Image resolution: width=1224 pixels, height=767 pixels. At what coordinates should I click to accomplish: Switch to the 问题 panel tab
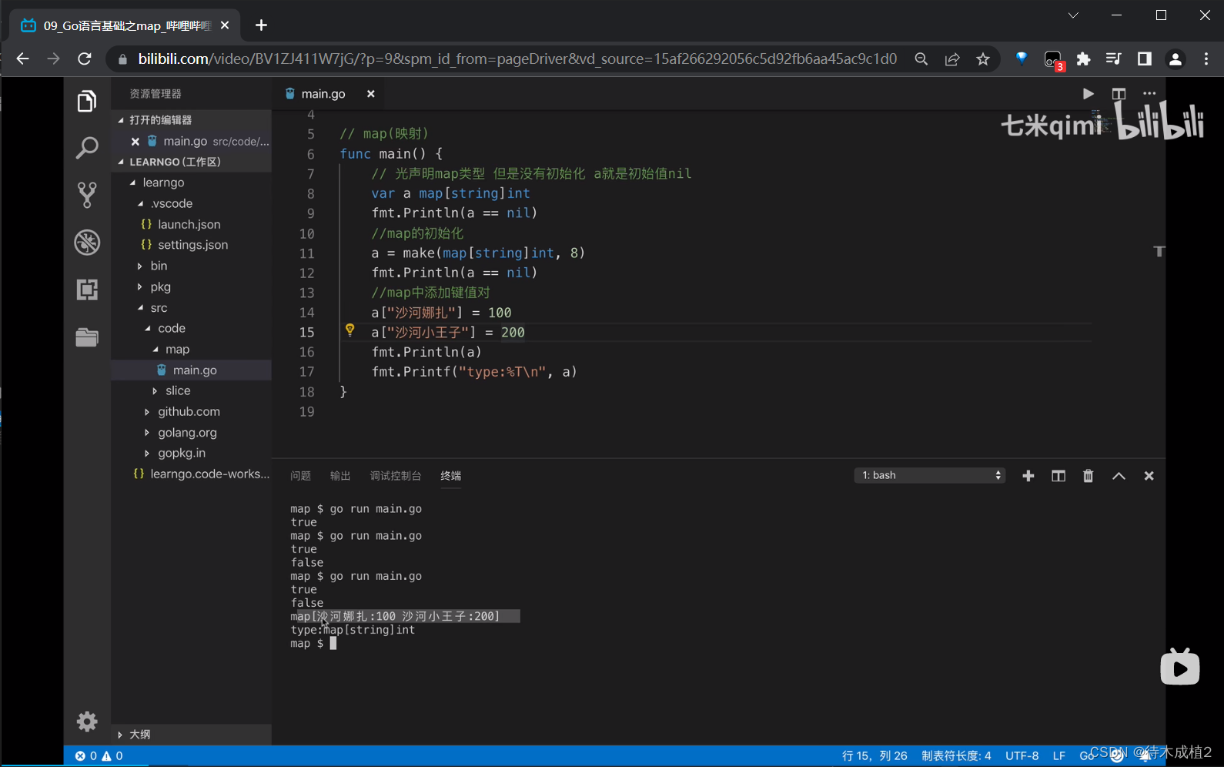300,476
